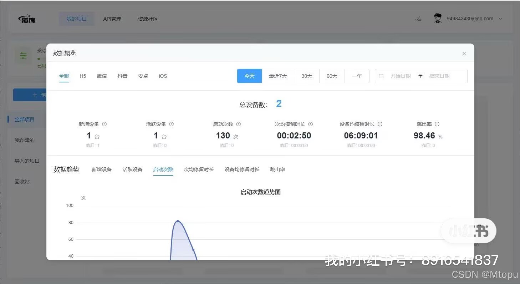This screenshot has height=284, width=520.
Task: Click info icon beside 跳出率
Action: (437, 124)
